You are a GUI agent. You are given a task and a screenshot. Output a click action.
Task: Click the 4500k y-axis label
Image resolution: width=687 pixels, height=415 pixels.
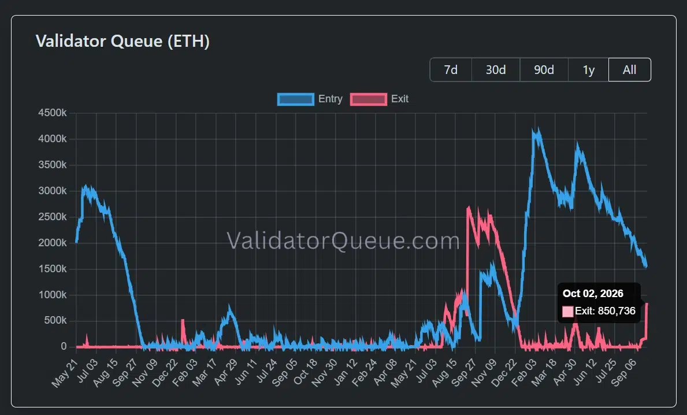(x=53, y=113)
